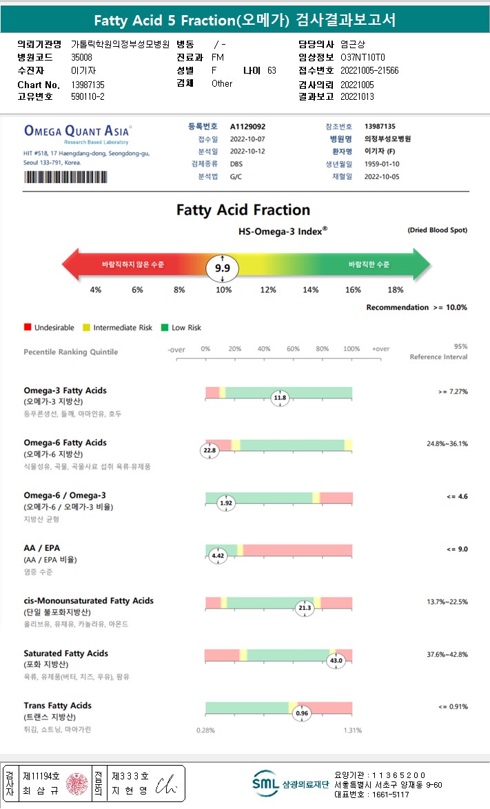Click the 4.42 AA/EPA marker
This screenshot has width=490, height=809.
point(218,556)
